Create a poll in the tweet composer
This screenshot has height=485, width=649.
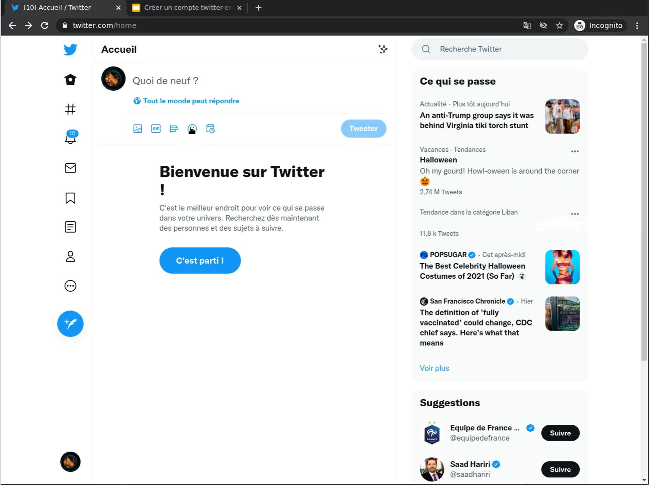[174, 129]
